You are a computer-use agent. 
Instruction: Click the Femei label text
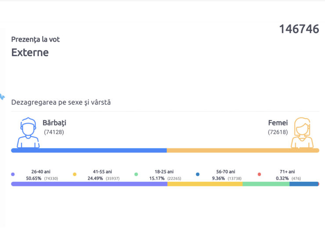[x=278, y=123]
